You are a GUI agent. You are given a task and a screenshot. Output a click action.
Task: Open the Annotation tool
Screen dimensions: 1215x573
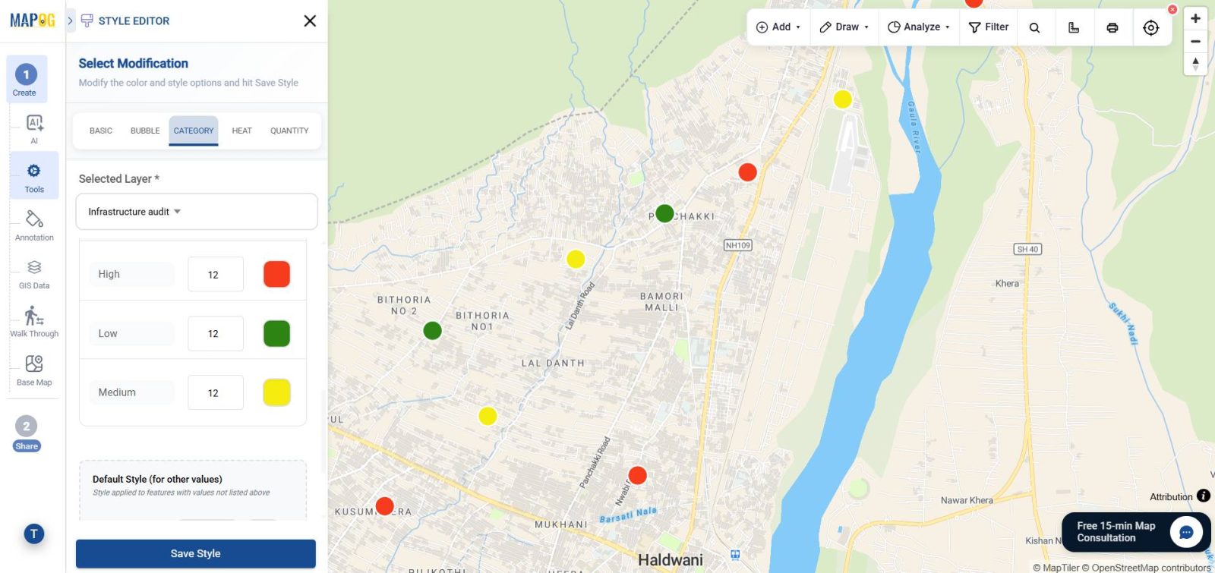point(34,225)
